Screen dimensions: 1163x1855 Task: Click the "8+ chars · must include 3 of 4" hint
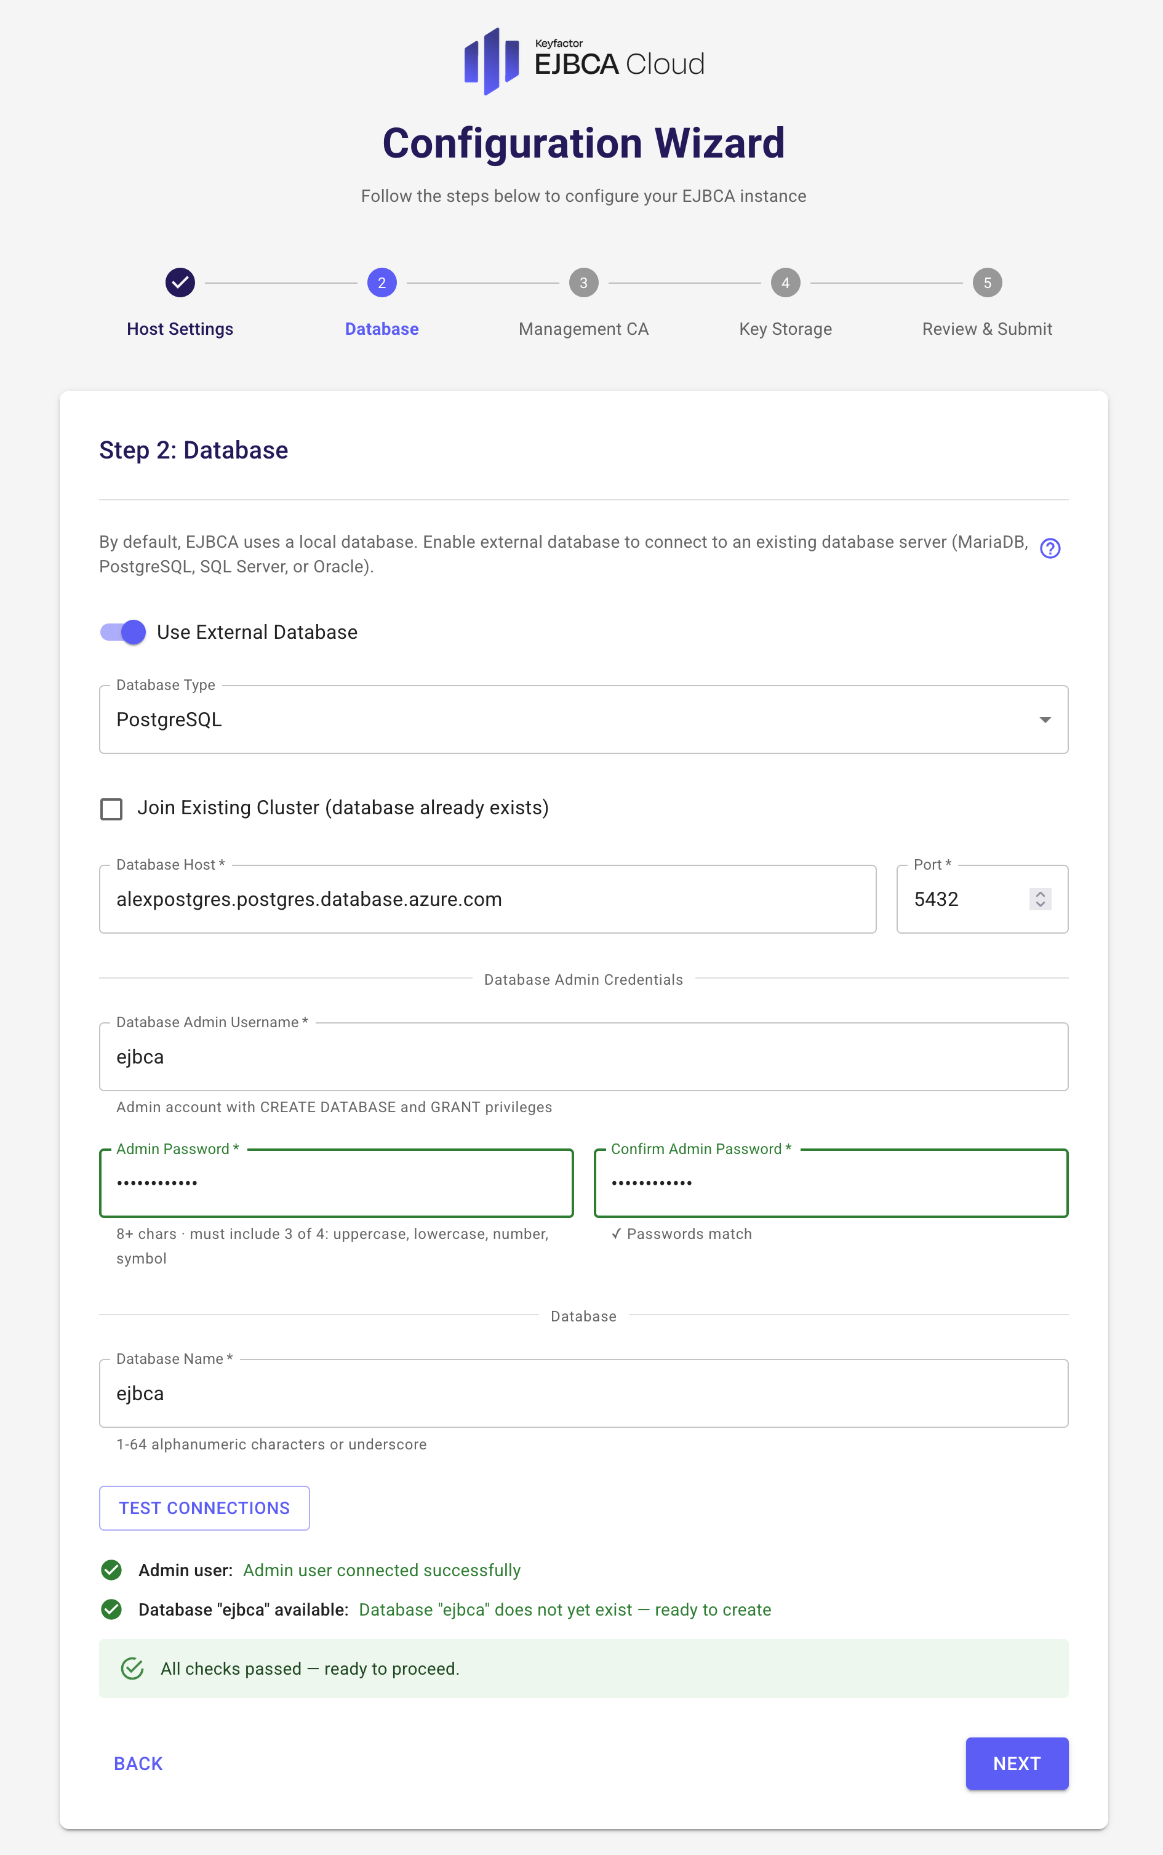point(332,1246)
